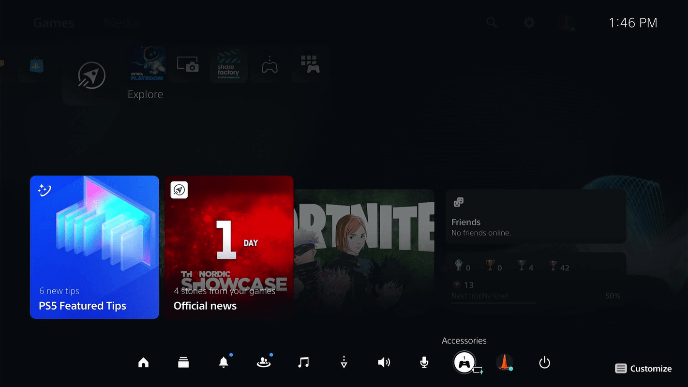Open the Astro's Playroom game tile
688x387 pixels.
(x=148, y=64)
